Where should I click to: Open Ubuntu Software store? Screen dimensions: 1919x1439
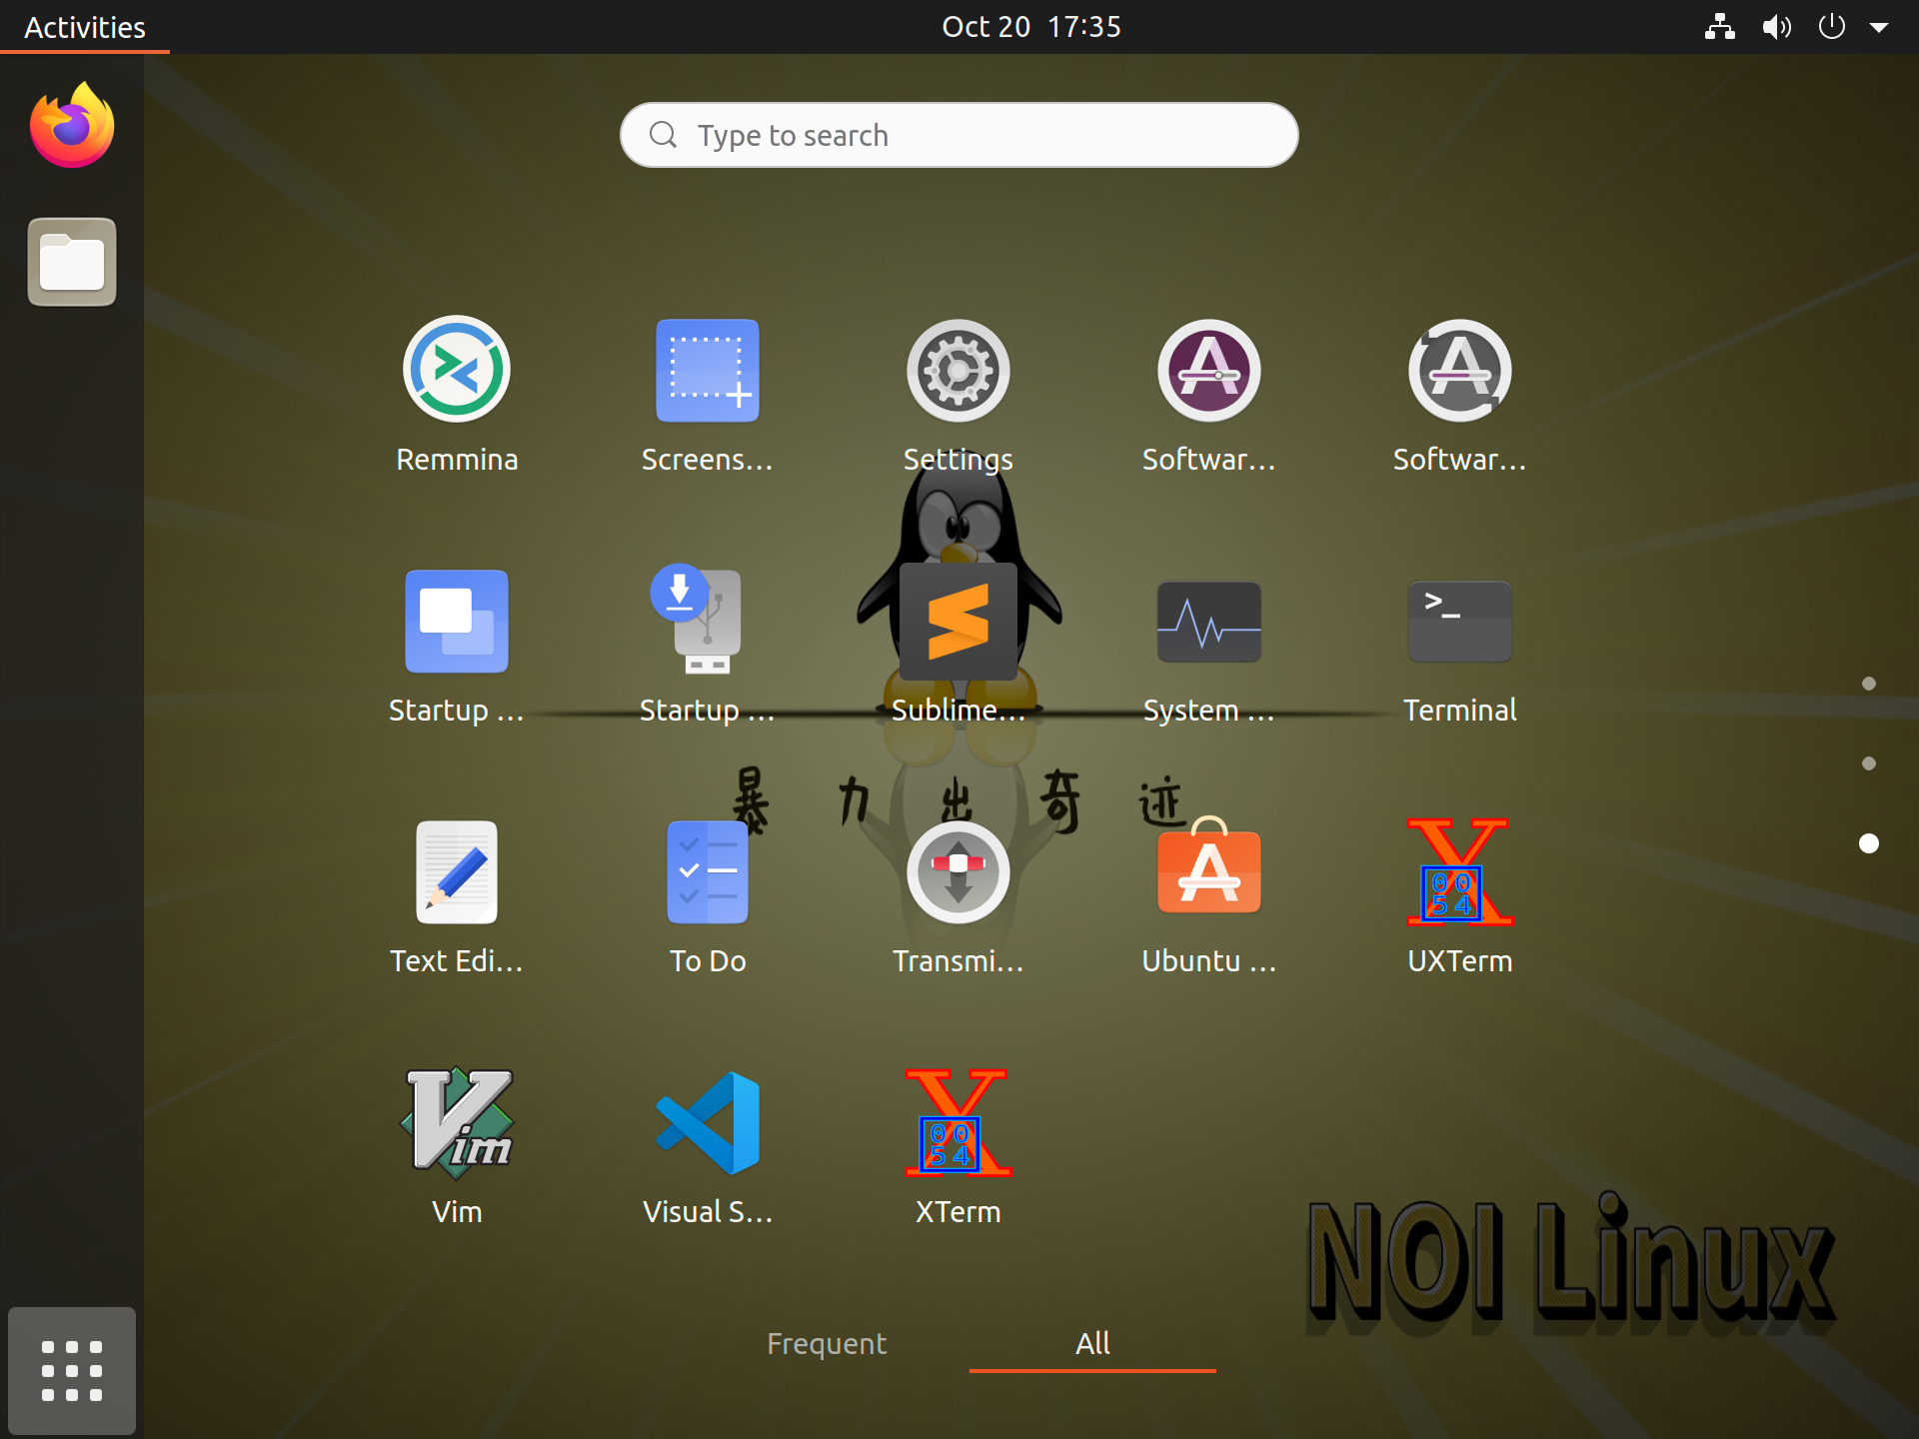(x=1209, y=867)
